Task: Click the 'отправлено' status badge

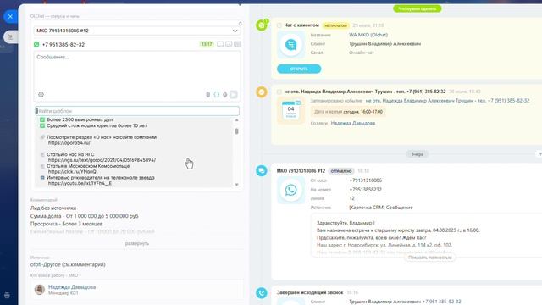Action: pyautogui.click(x=340, y=171)
